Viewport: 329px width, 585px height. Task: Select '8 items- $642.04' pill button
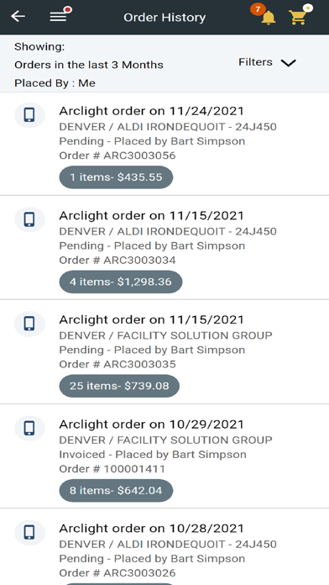(x=116, y=490)
